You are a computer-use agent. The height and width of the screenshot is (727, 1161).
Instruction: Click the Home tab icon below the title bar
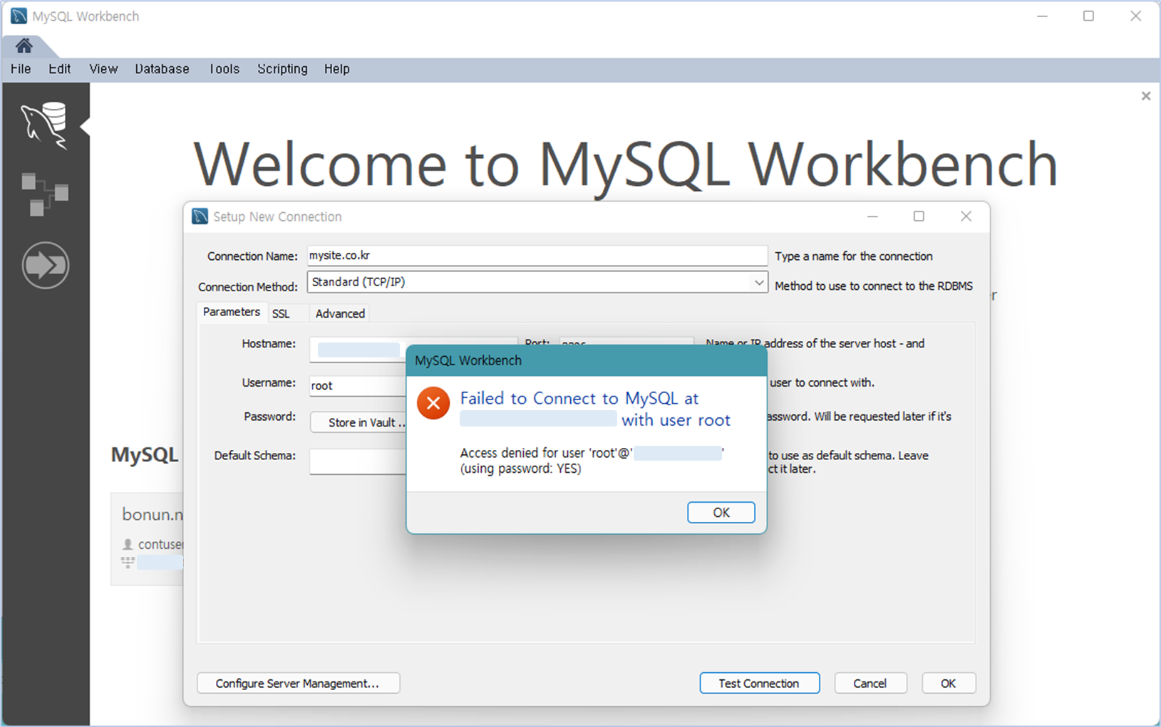24,45
